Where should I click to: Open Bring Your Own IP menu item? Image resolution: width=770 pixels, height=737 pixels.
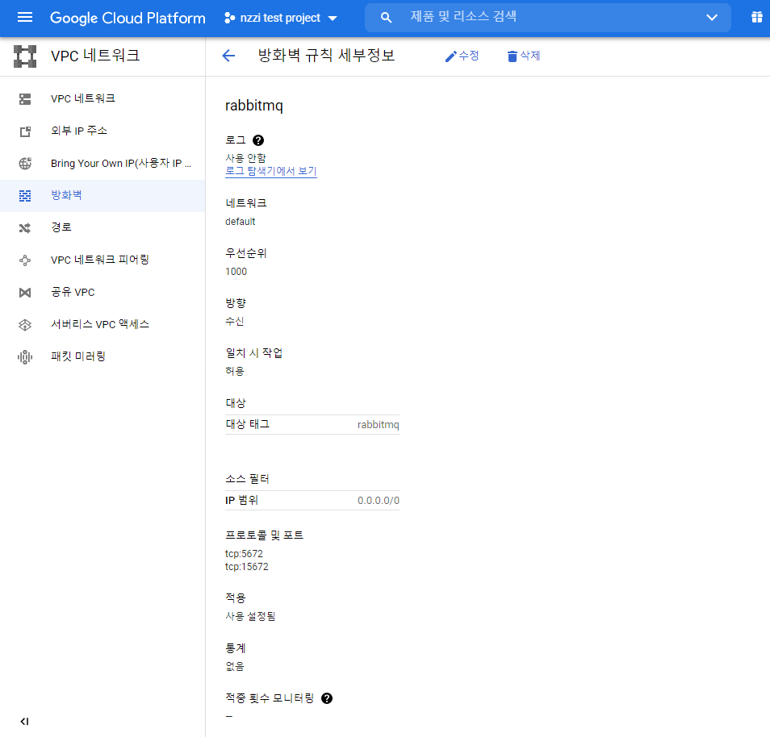103,164
